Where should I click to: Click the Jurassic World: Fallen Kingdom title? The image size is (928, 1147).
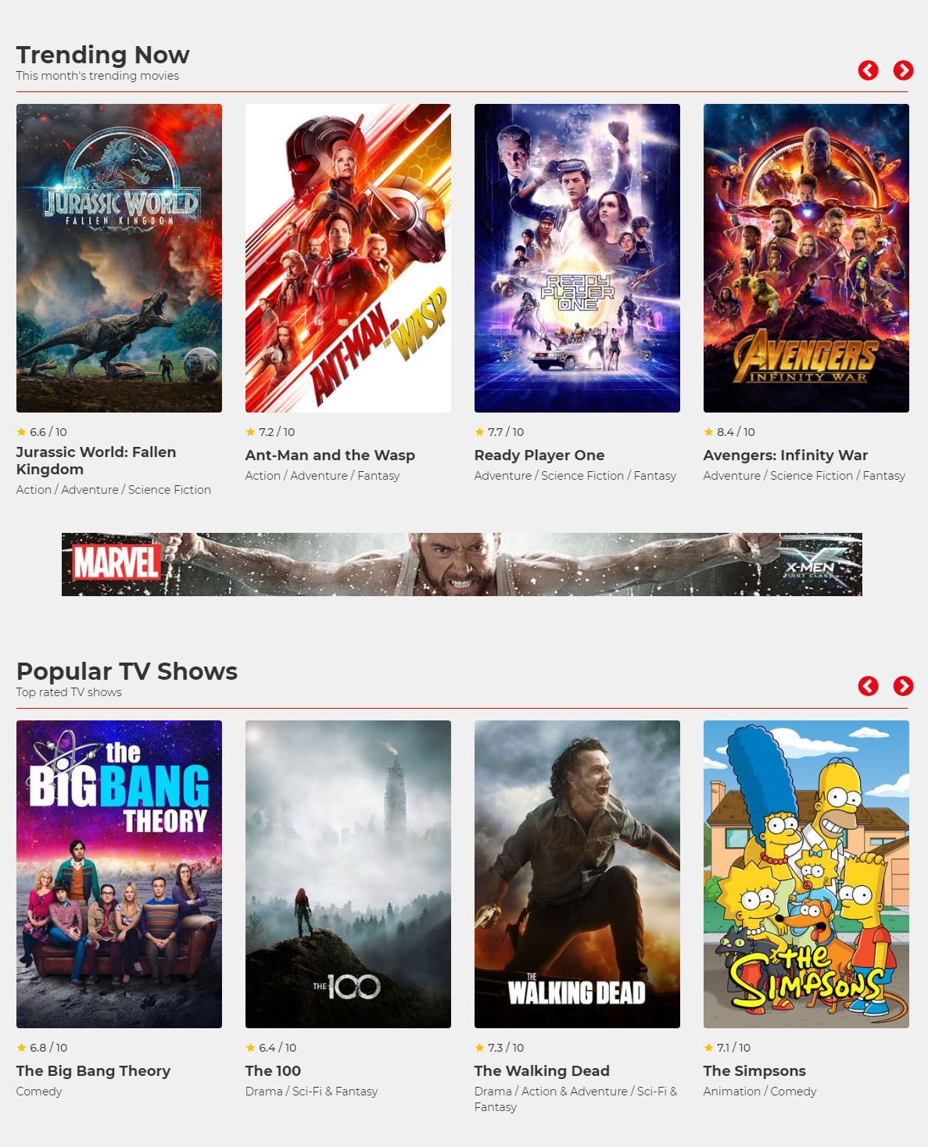click(x=96, y=460)
